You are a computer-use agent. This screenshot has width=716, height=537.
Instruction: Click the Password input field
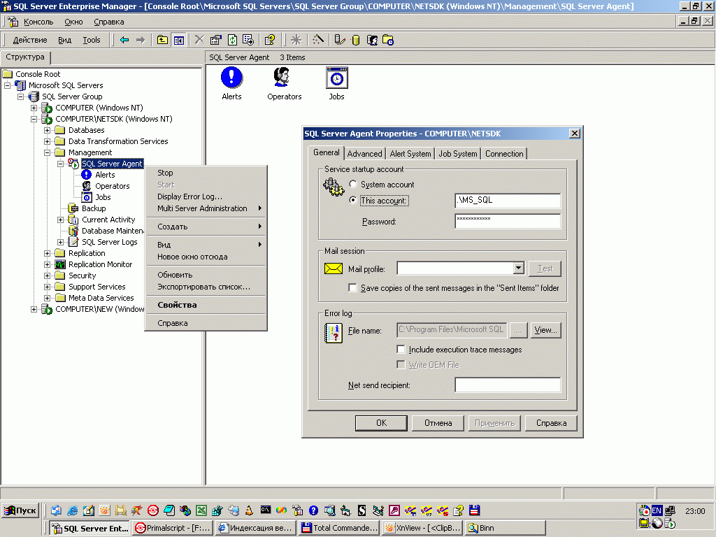point(508,221)
